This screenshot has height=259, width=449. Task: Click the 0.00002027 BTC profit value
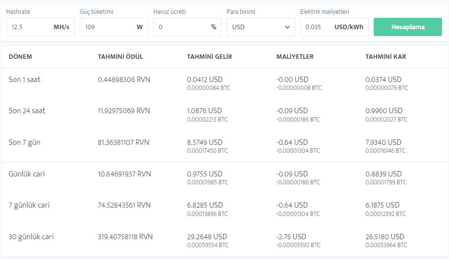386,119
